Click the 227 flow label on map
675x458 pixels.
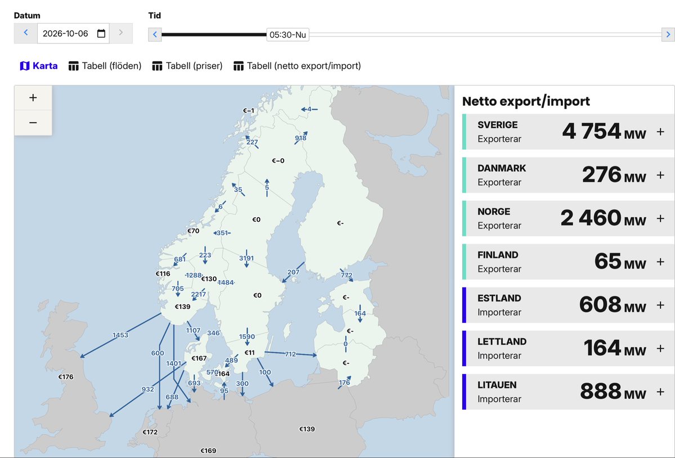click(252, 142)
